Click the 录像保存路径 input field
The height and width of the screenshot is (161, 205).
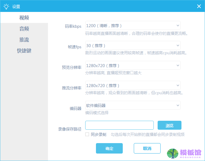[x=119, y=125]
